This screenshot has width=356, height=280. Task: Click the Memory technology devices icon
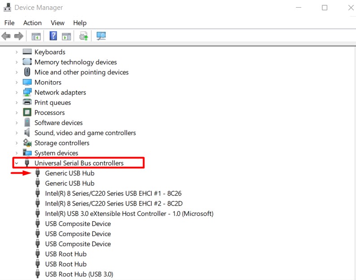point(27,61)
